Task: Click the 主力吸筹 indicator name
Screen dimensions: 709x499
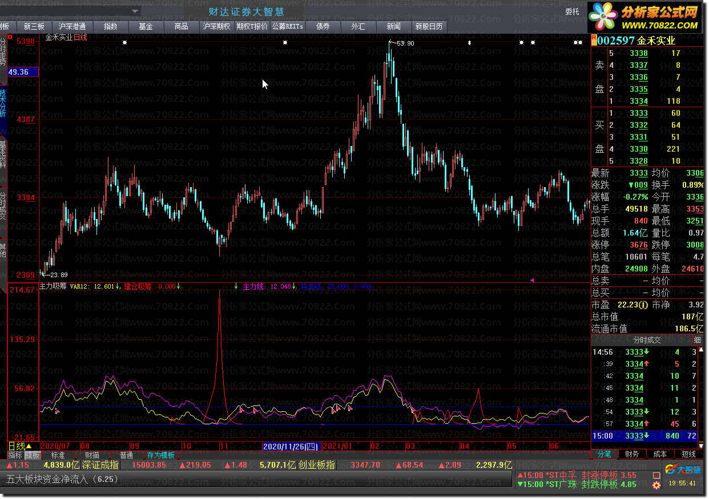Action: pyautogui.click(x=53, y=286)
